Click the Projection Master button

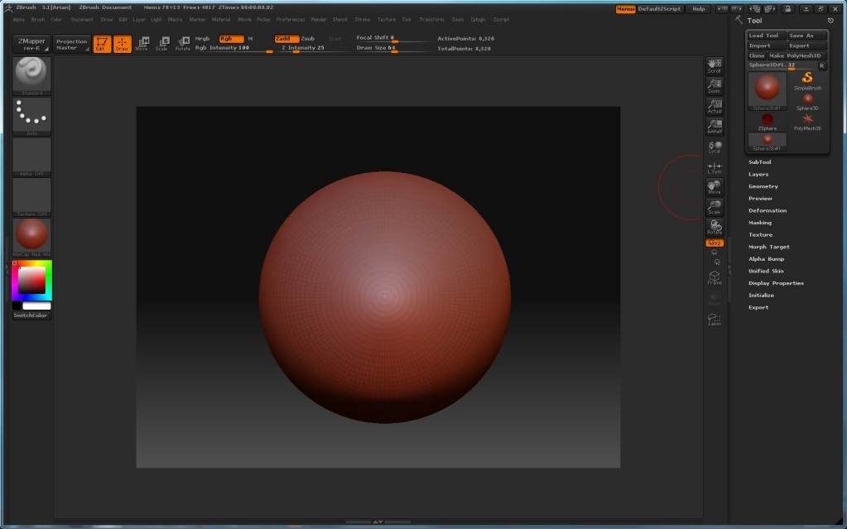(72, 43)
